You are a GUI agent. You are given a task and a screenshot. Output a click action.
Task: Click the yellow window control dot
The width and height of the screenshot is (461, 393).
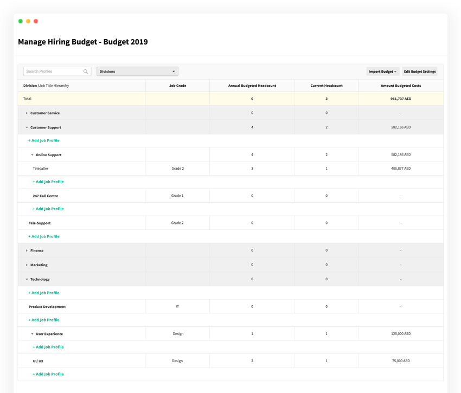28,21
